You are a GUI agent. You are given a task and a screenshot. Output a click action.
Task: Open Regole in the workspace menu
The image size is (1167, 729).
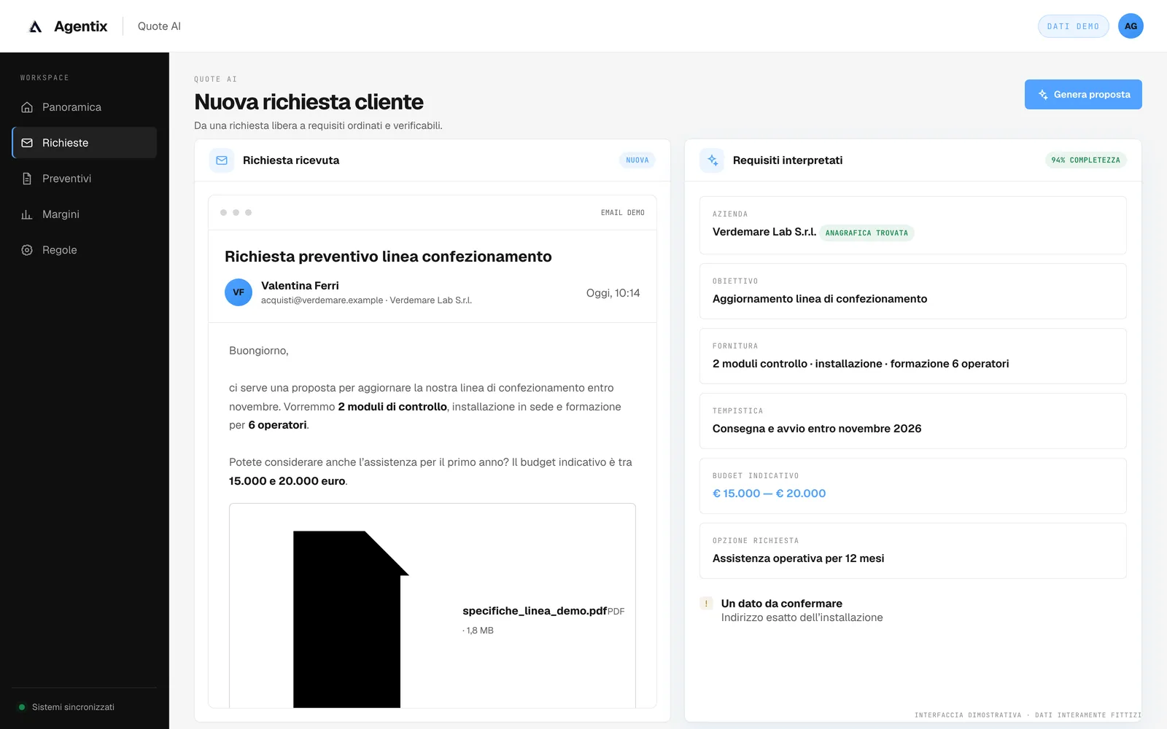tap(85, 250)
